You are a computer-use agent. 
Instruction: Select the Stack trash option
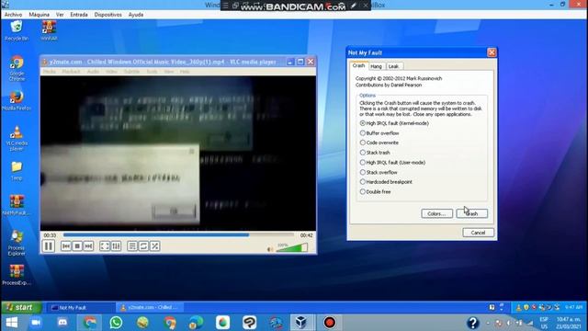pos(375,153)
